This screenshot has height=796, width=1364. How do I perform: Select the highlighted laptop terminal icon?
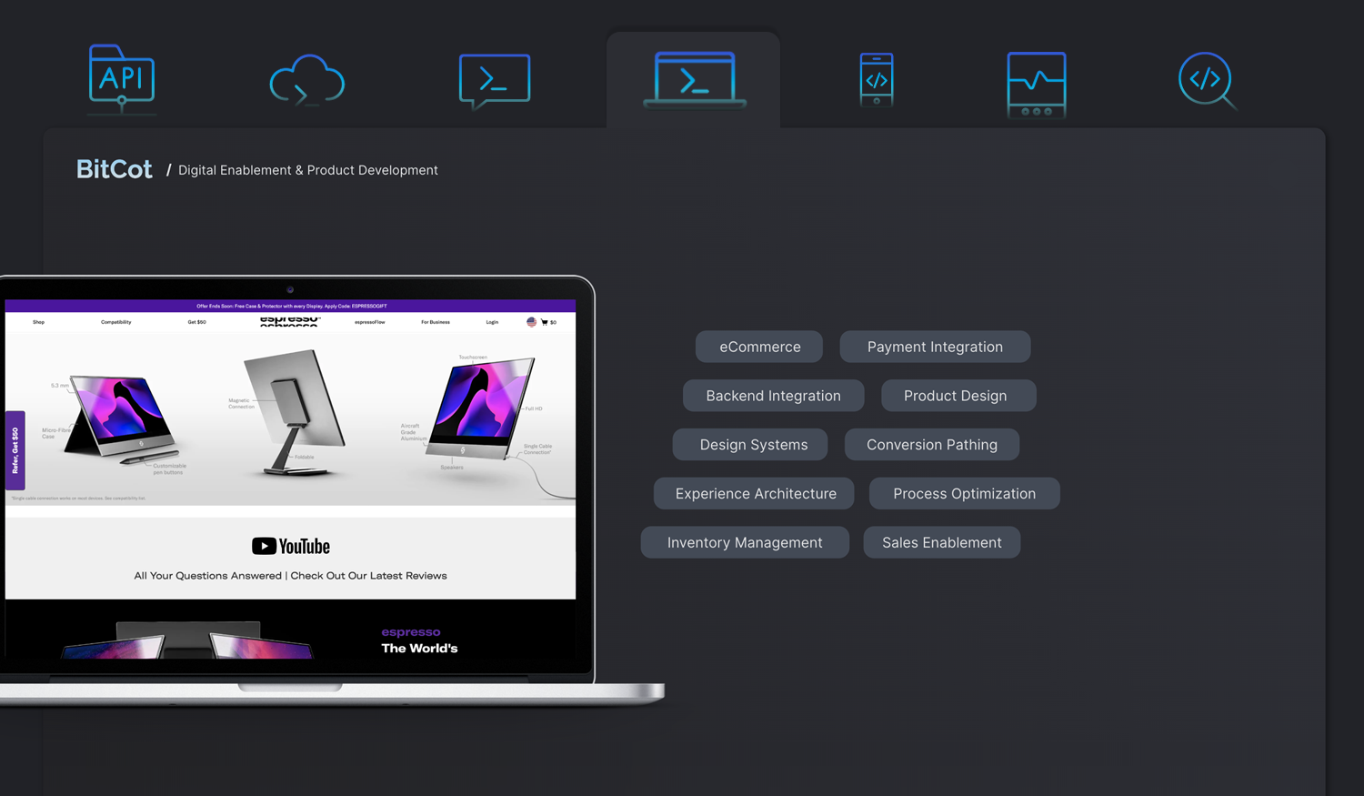[x=694, y=79]
